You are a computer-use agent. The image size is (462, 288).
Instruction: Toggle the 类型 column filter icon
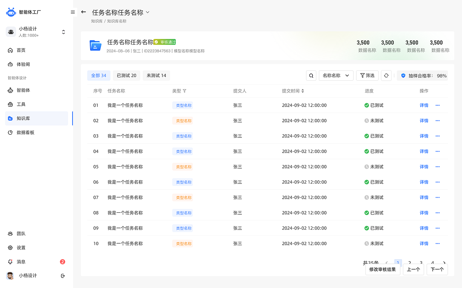[x=185, y=91]
